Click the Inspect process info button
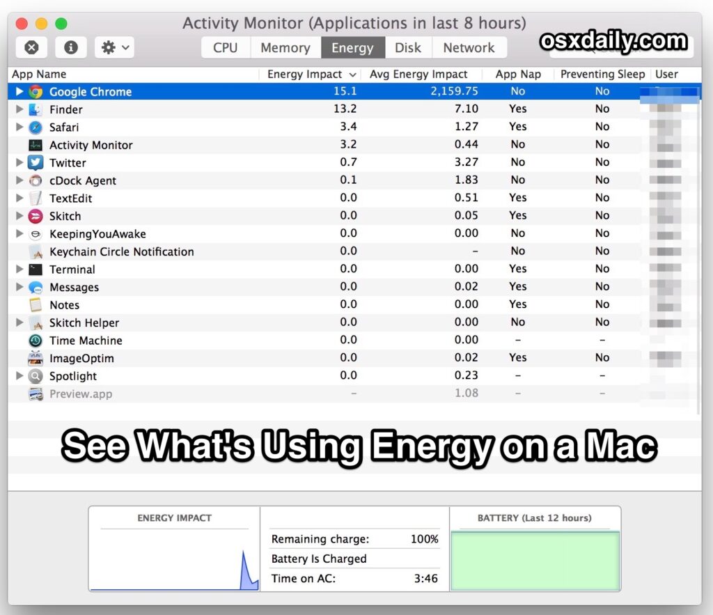The height and width of the screenshot is (615, 713). click(x=70, y=47)
